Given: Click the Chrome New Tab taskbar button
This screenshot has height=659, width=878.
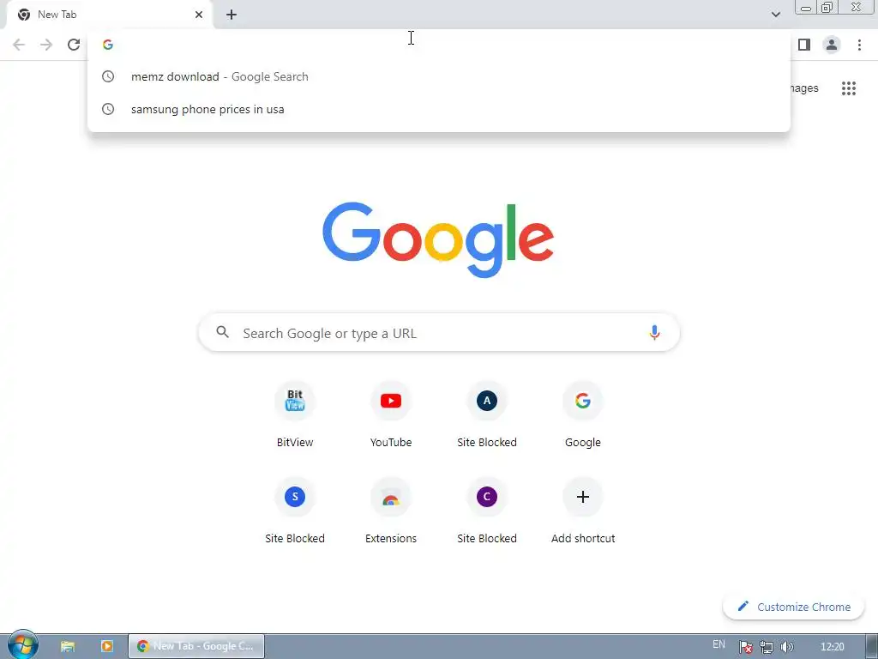Looking at the screenshot, I should (x=196, y=646).
